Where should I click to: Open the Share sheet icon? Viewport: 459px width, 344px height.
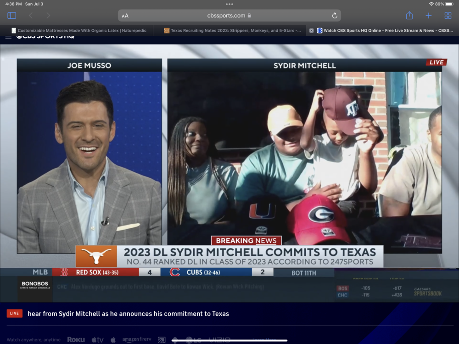[409, 16]
